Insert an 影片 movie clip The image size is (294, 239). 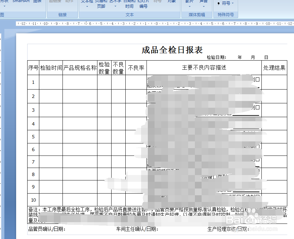point(190,2)
